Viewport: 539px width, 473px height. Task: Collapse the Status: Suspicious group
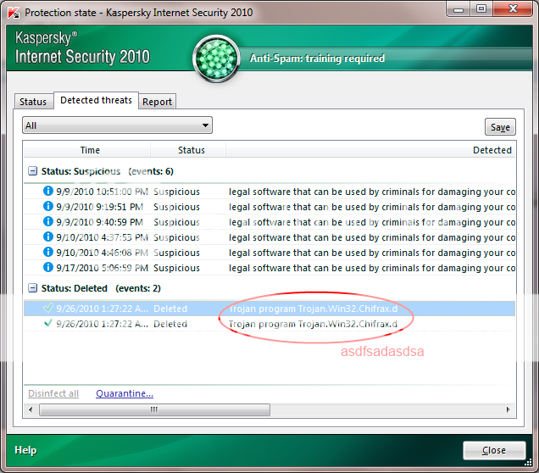coord(32,171)
